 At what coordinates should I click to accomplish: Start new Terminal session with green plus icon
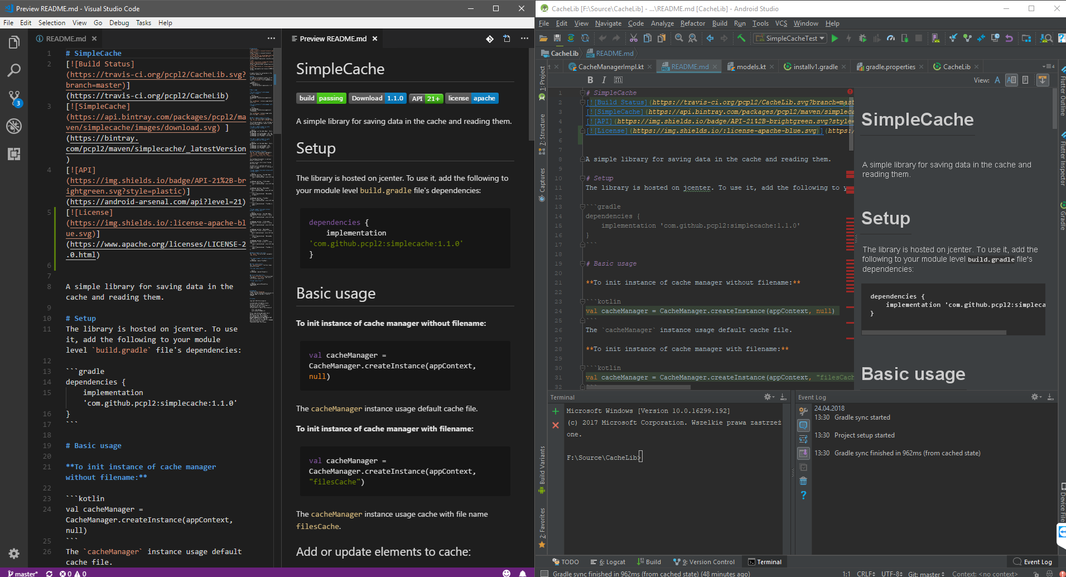(556, 411)
